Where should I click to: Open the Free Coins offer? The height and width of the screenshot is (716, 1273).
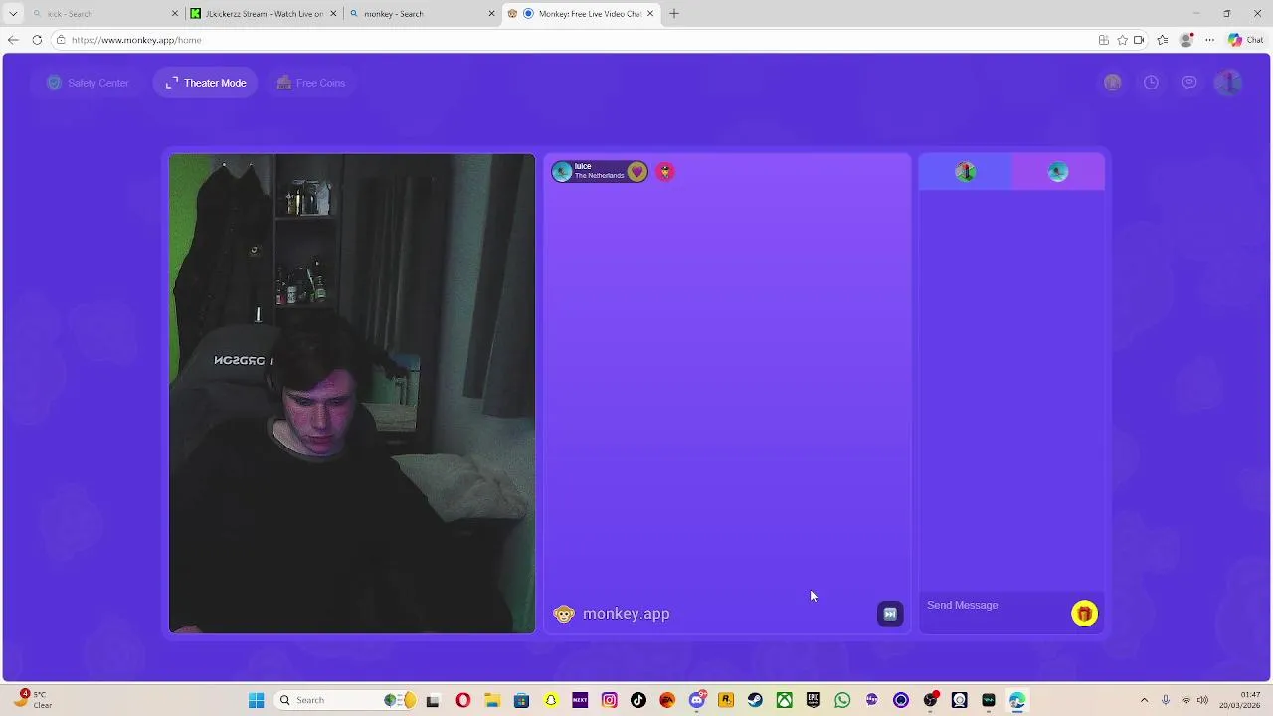(310, 83)
